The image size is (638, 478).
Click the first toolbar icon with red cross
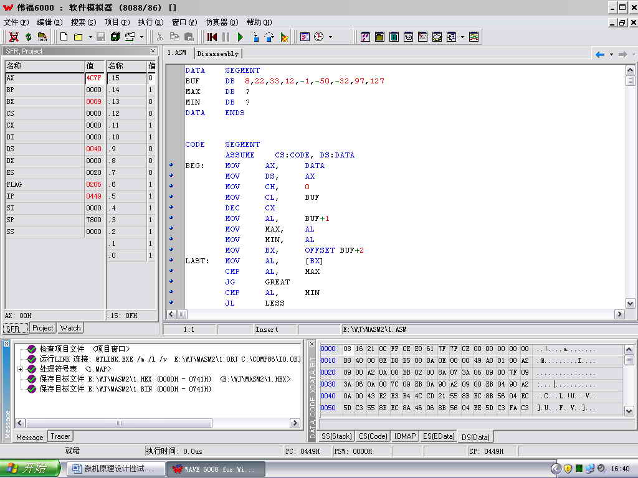click(14, 37)
